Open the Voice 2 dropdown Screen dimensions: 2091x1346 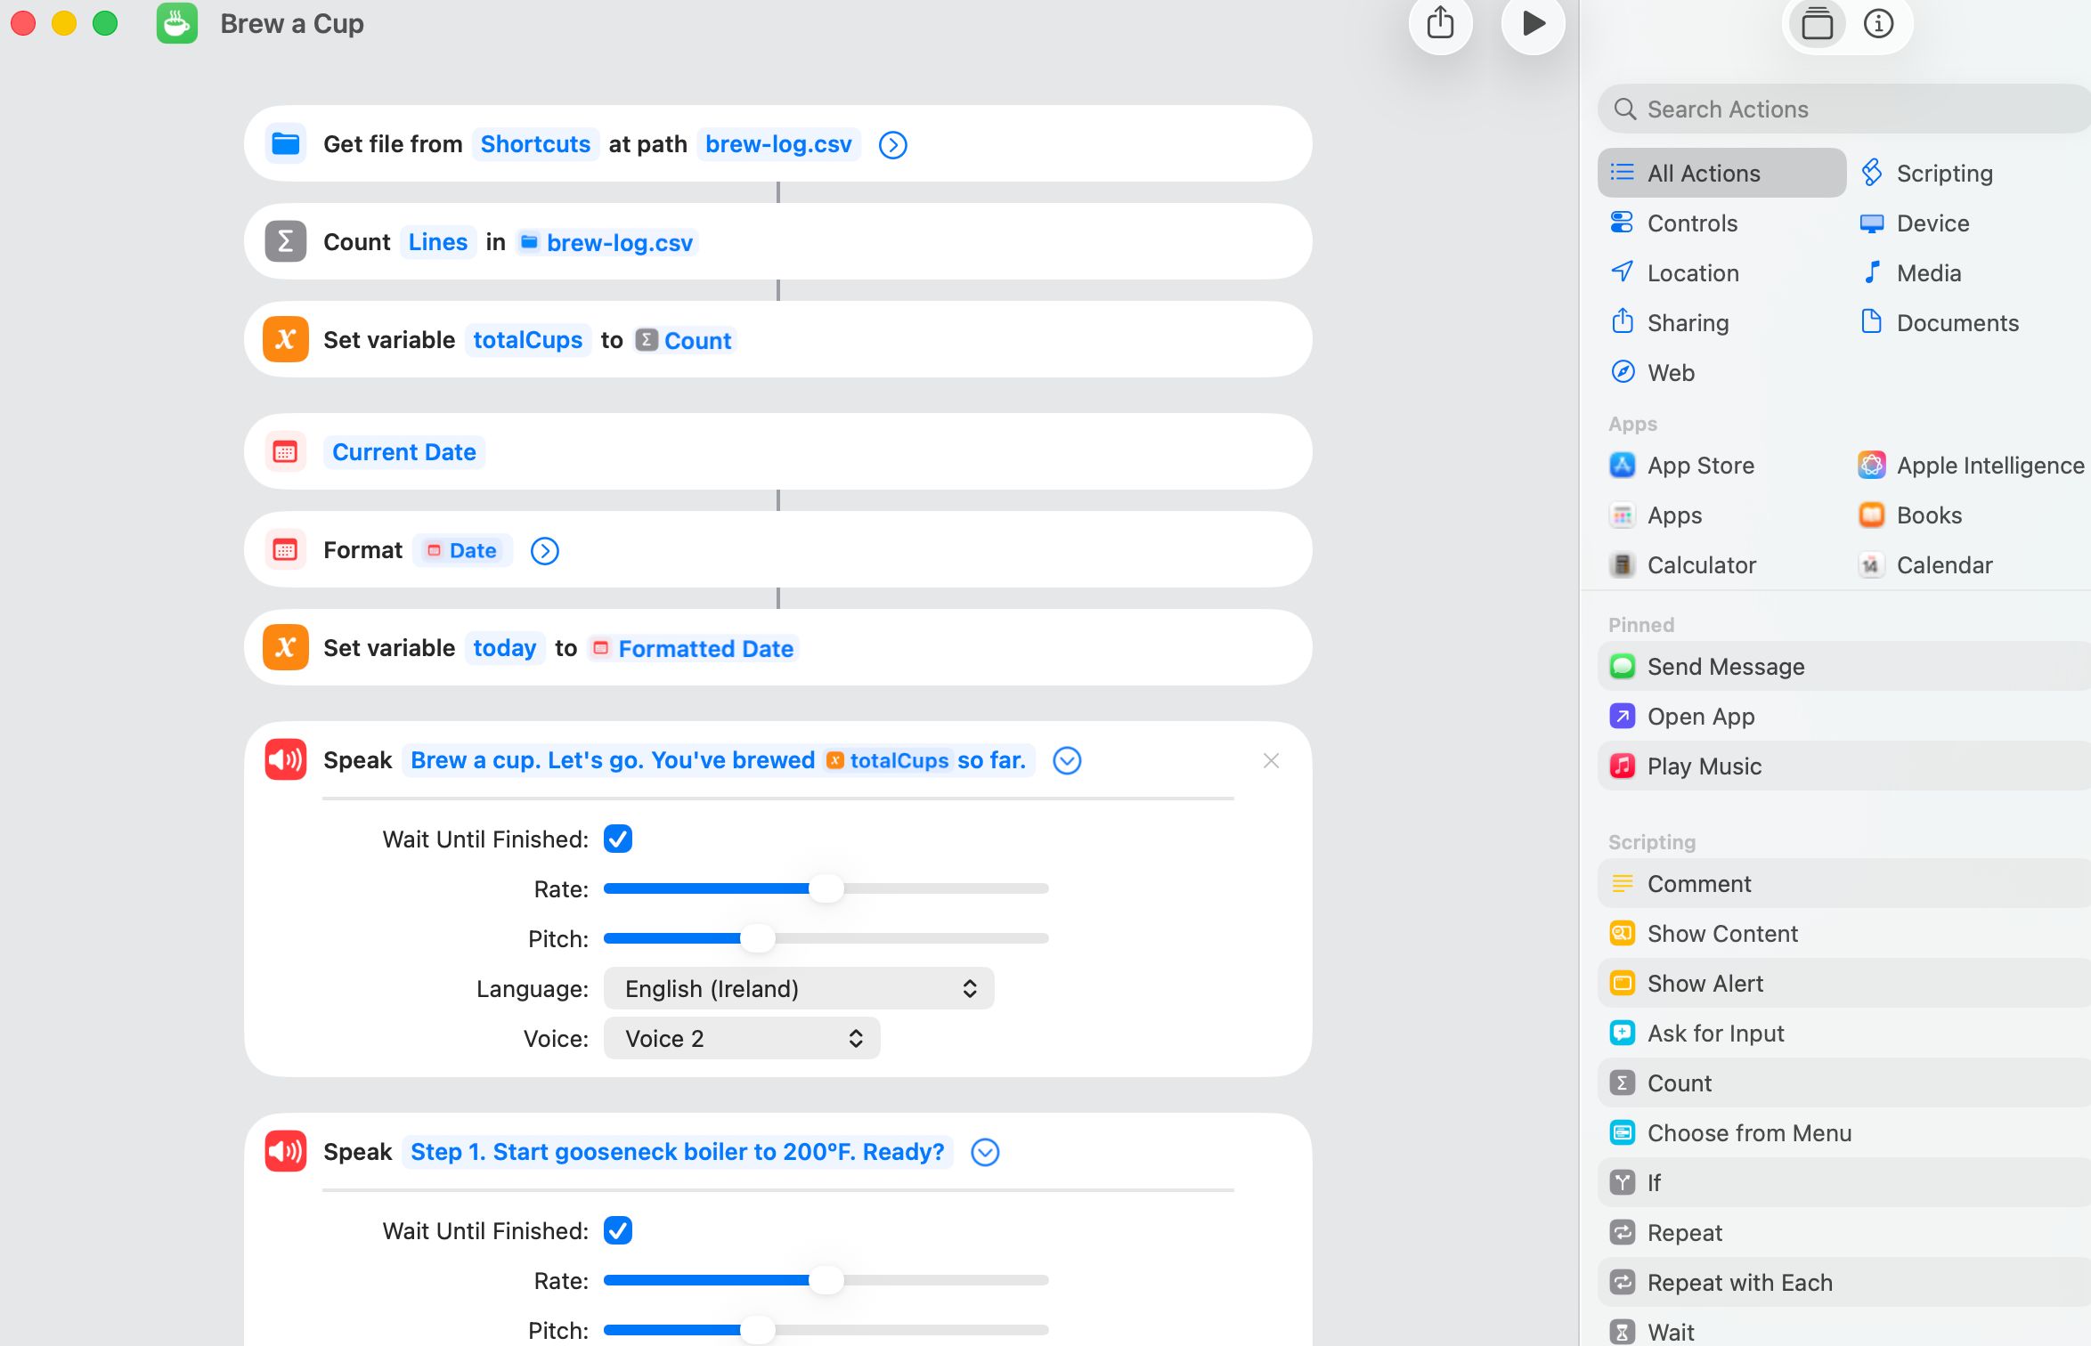742,1039
